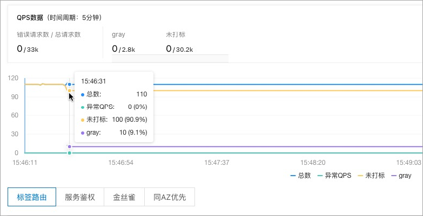Click the 0/33k total requests value
The height and width of the screenshot is (216, 423).
28,49
